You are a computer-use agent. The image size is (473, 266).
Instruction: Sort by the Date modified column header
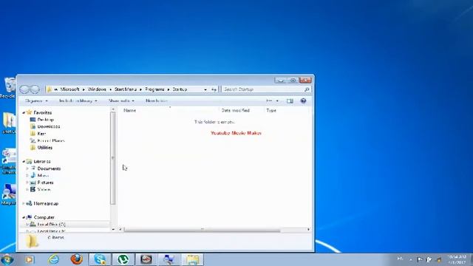click(236, 110)
